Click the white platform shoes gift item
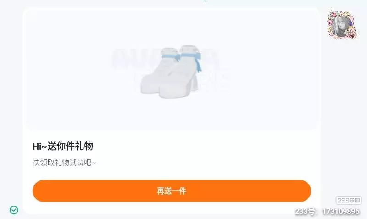 click(x=170, y=72)
